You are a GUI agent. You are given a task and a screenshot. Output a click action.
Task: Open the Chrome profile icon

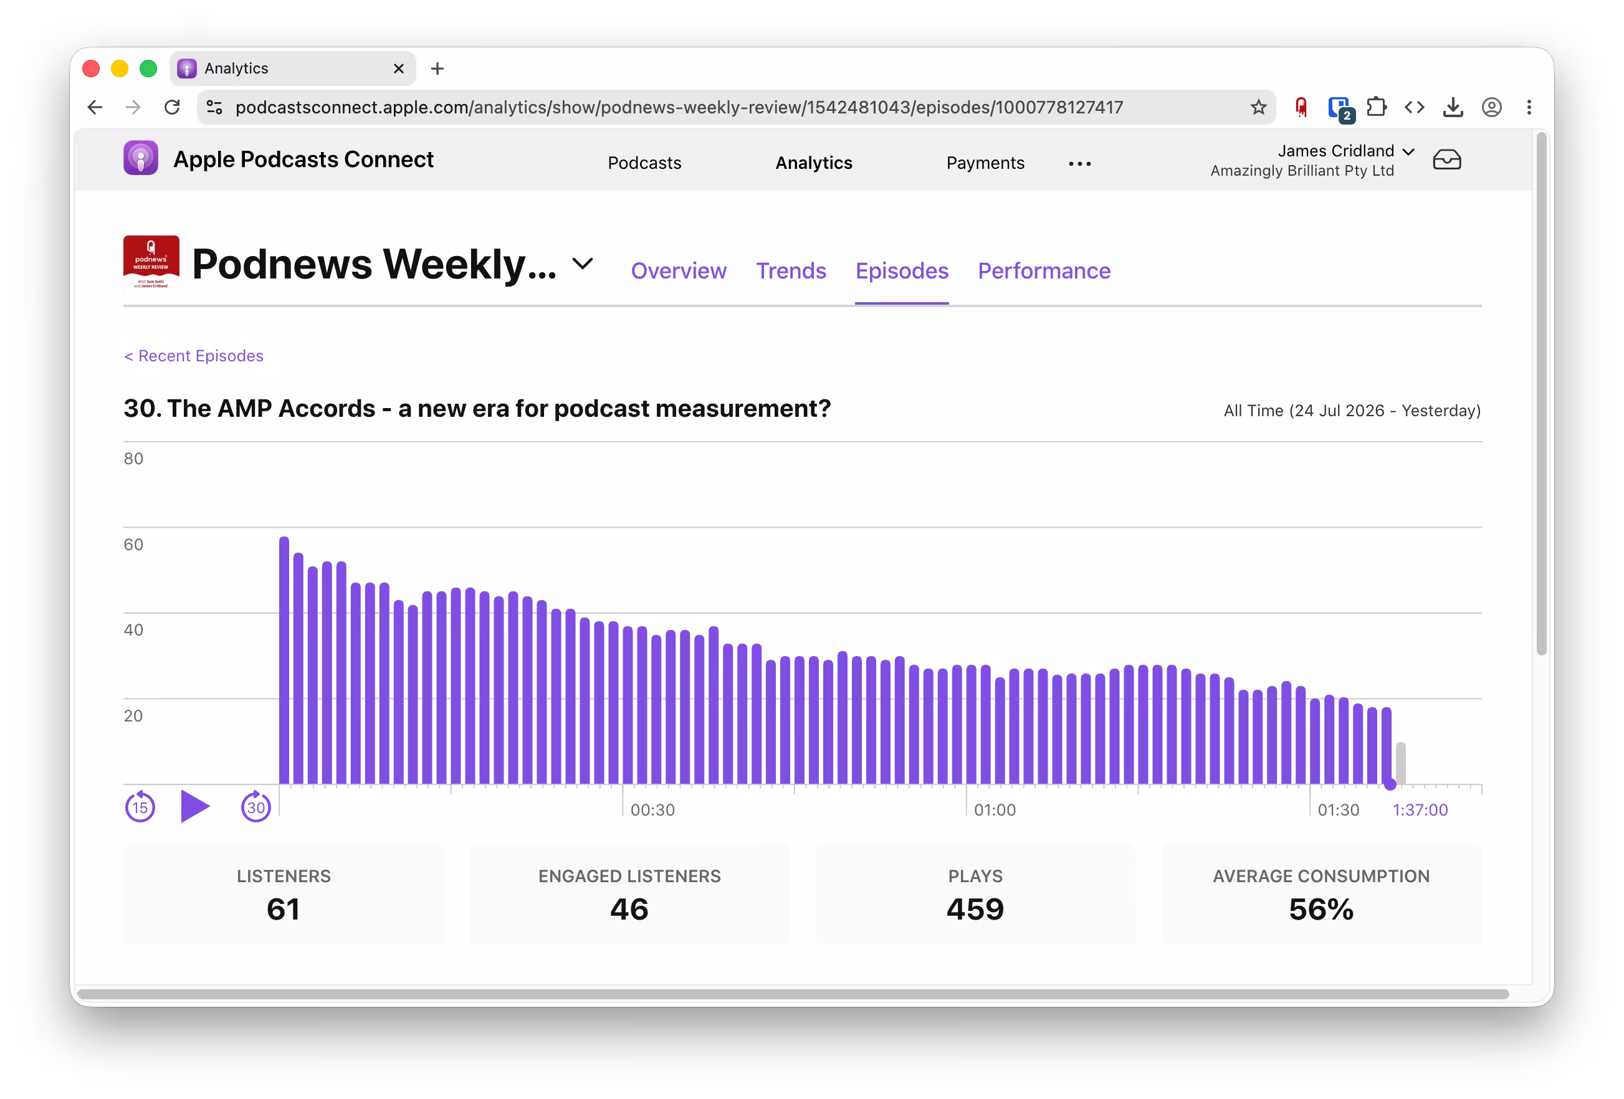pos(1491,107)
